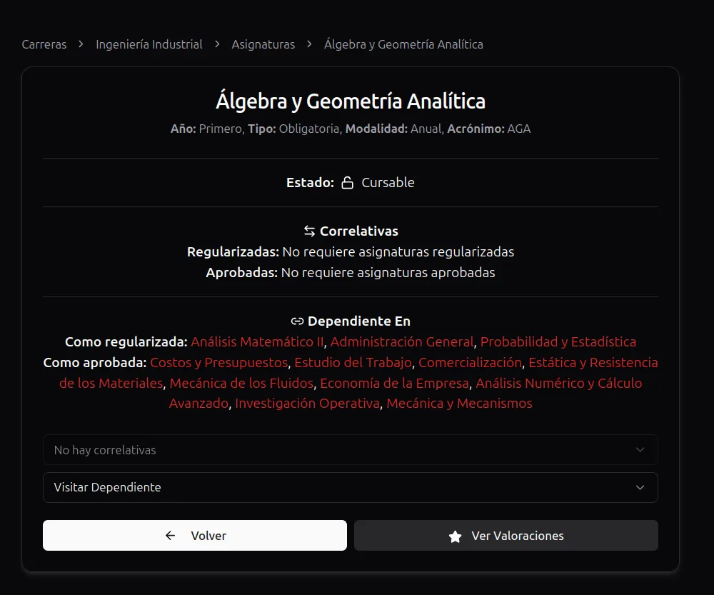Screen dimensions: 714x595
Task: Click the star icon in Ver Valoraciones
Action: 455,536
